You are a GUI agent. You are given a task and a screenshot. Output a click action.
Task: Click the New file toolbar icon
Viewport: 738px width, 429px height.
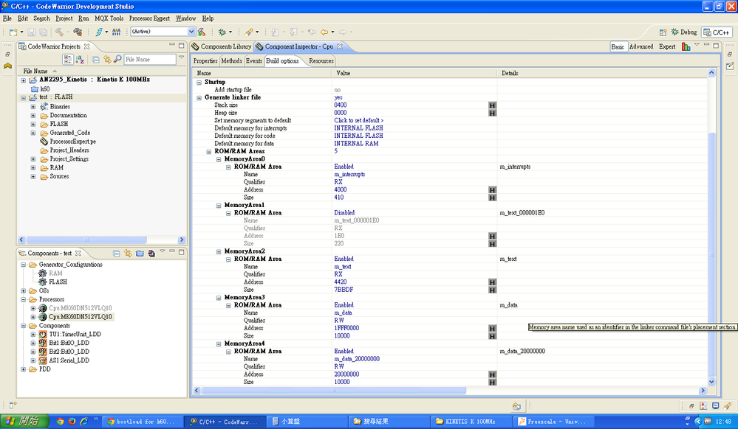[x=13, y=32]
